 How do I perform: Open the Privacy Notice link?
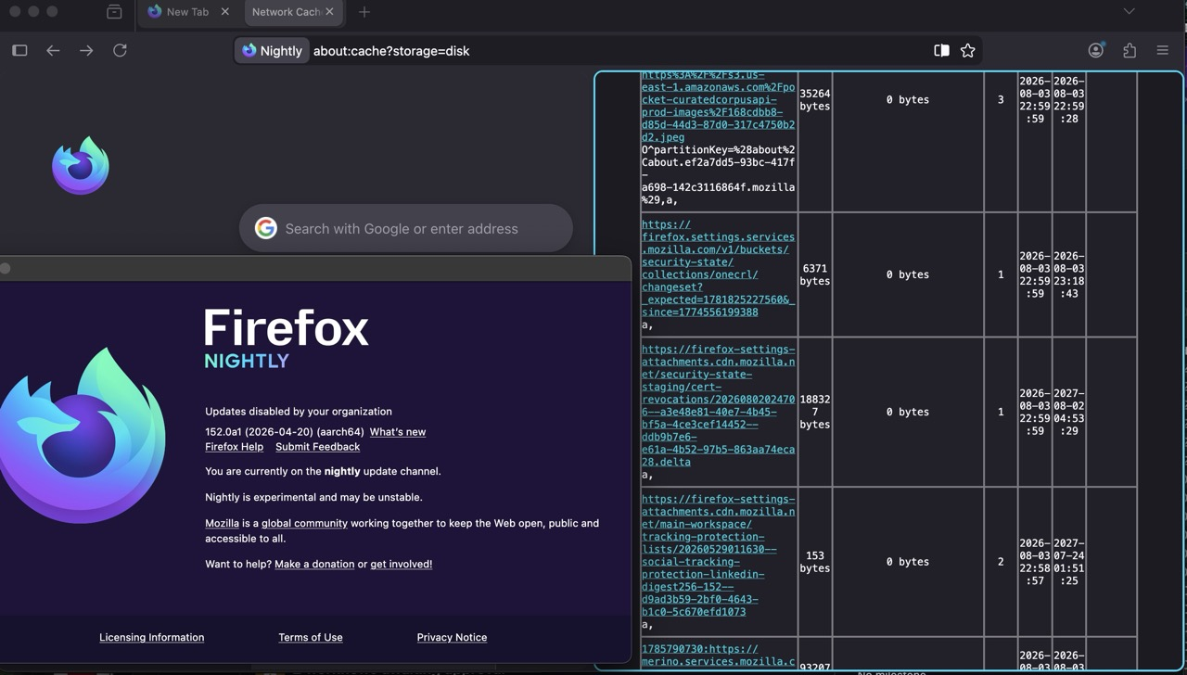click(452, 637)
